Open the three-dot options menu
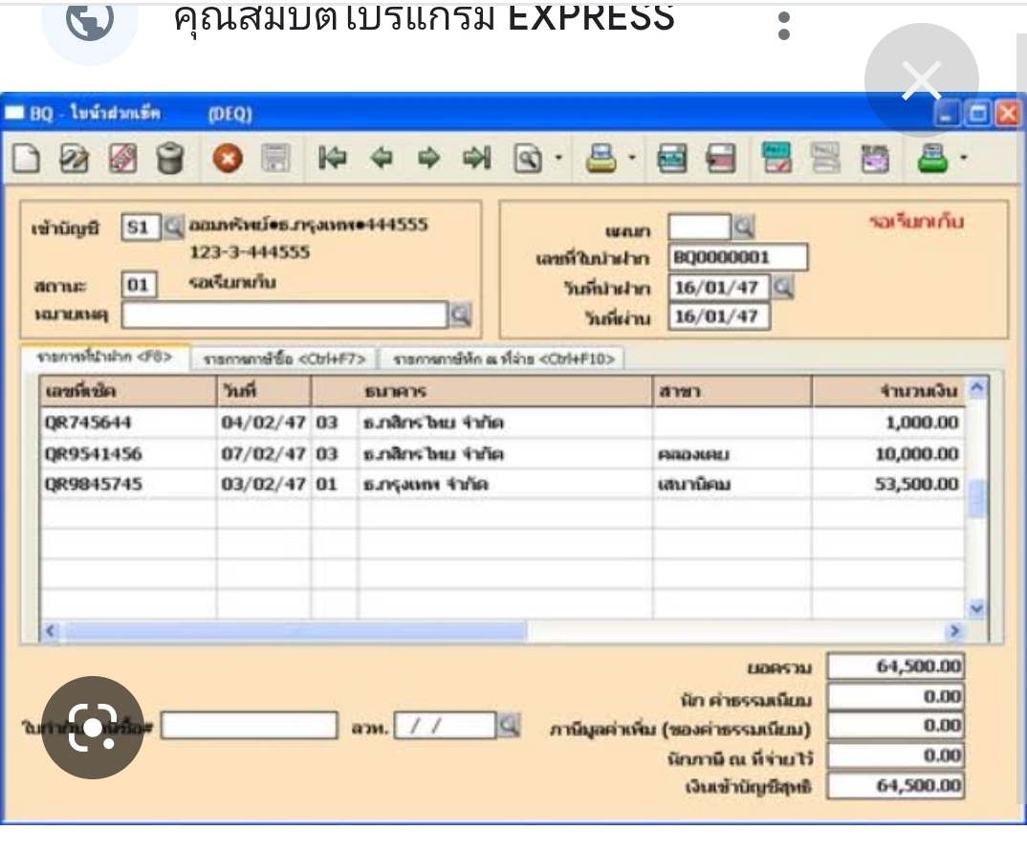Image resolution: width=1027 pixels, height=852 pixels. [784, 26]
